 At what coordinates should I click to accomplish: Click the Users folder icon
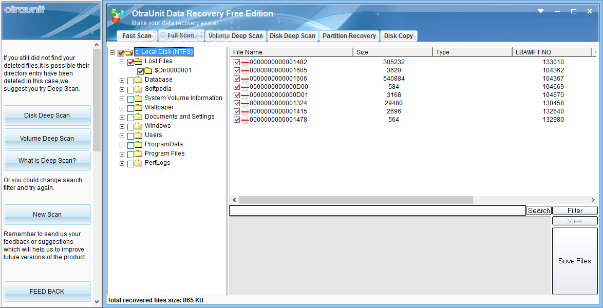139,135
